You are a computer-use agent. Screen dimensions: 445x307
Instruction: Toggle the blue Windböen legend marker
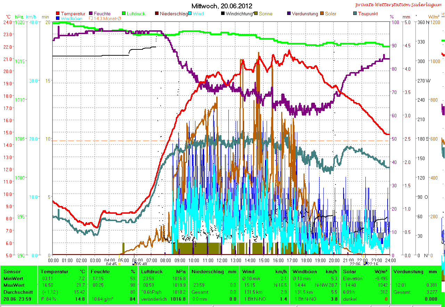coord(58,18)
